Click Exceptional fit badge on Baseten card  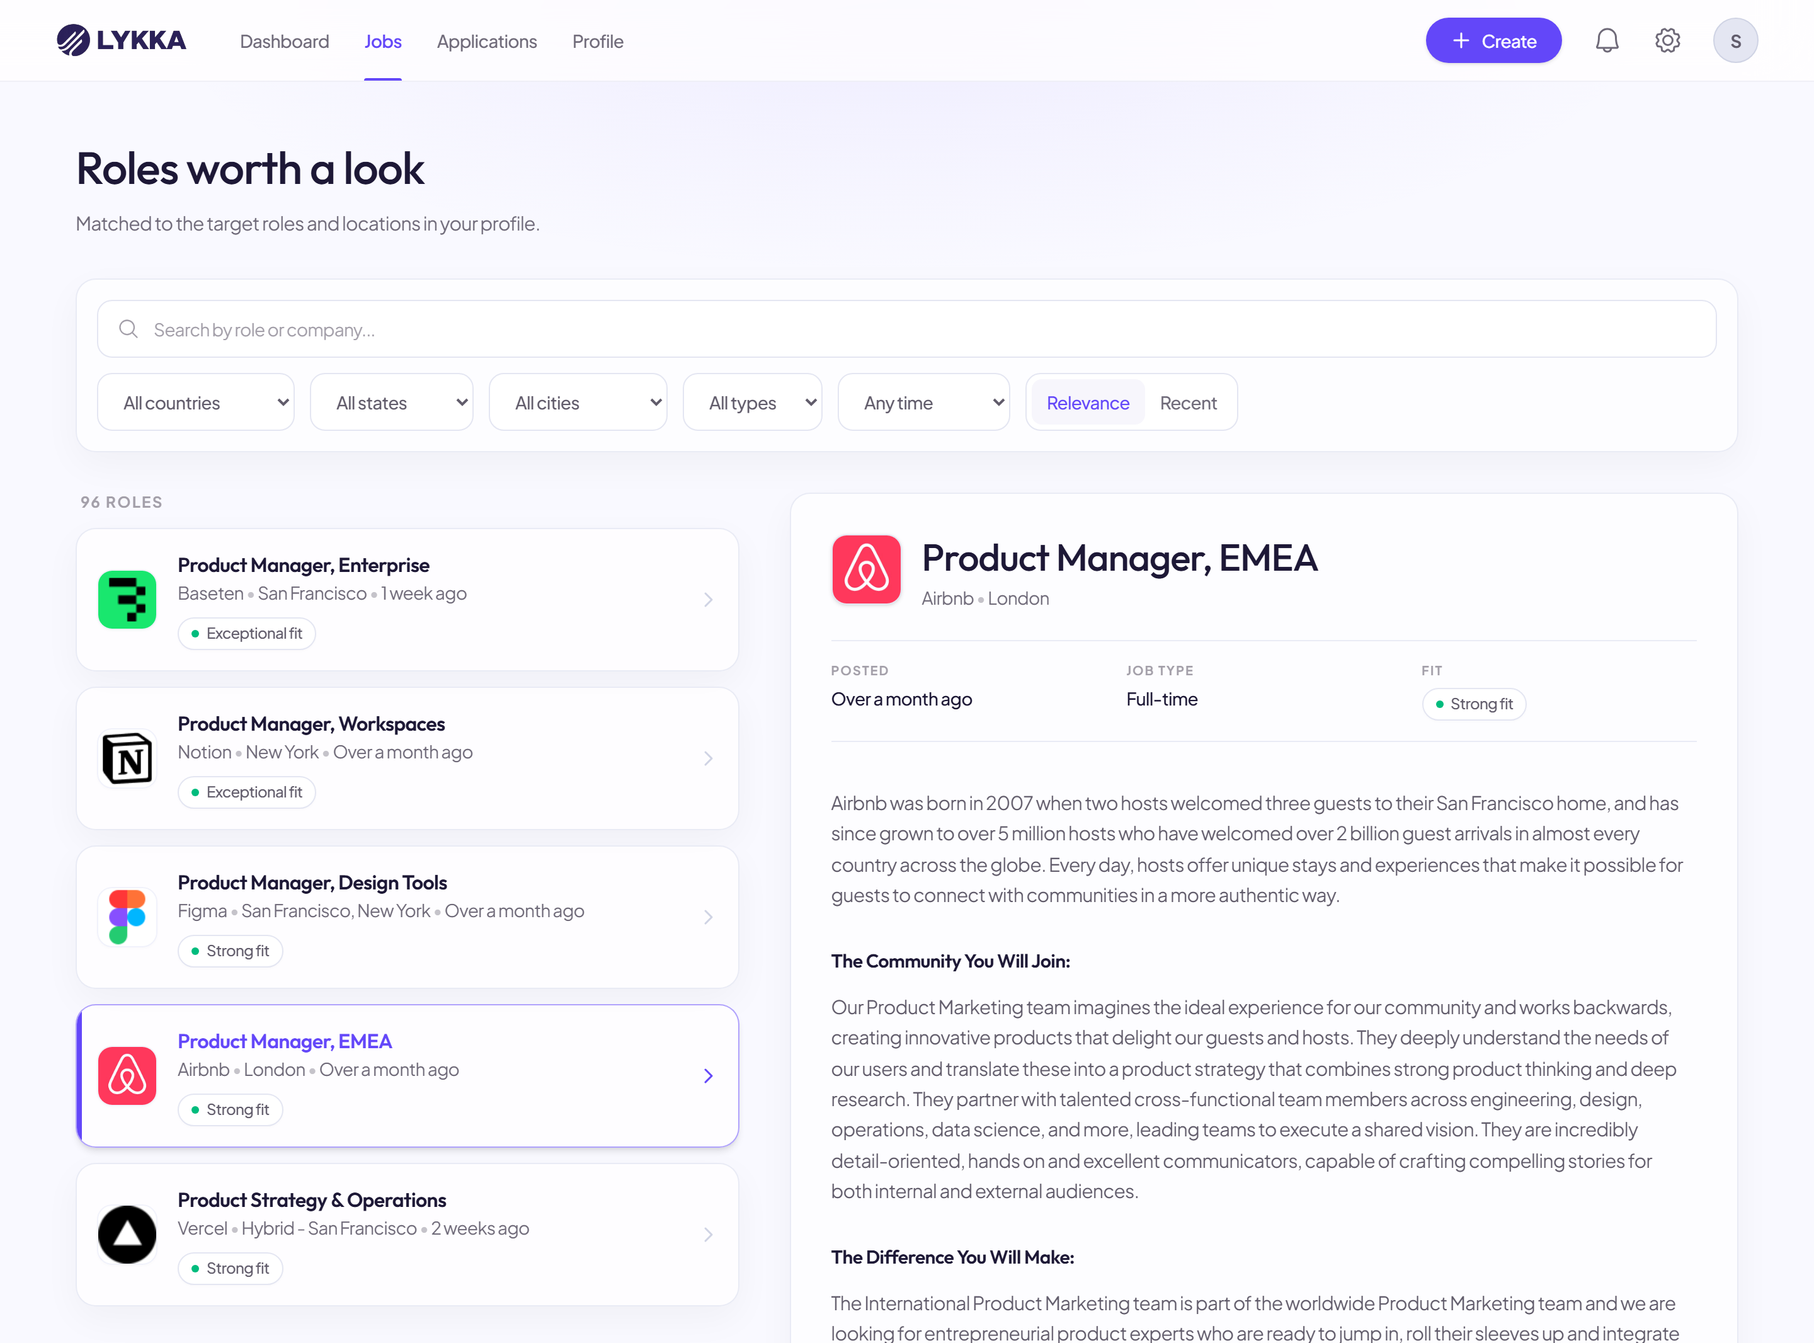pyautogui.click(x=246, y=633)
